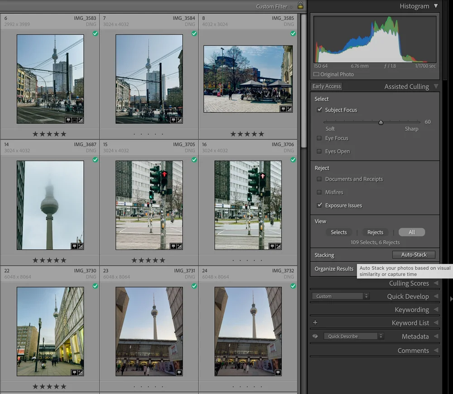Click the green checkmark on IMG_3705
The width and height of the screenshot is (453, 394).
[x=194, y=160]
